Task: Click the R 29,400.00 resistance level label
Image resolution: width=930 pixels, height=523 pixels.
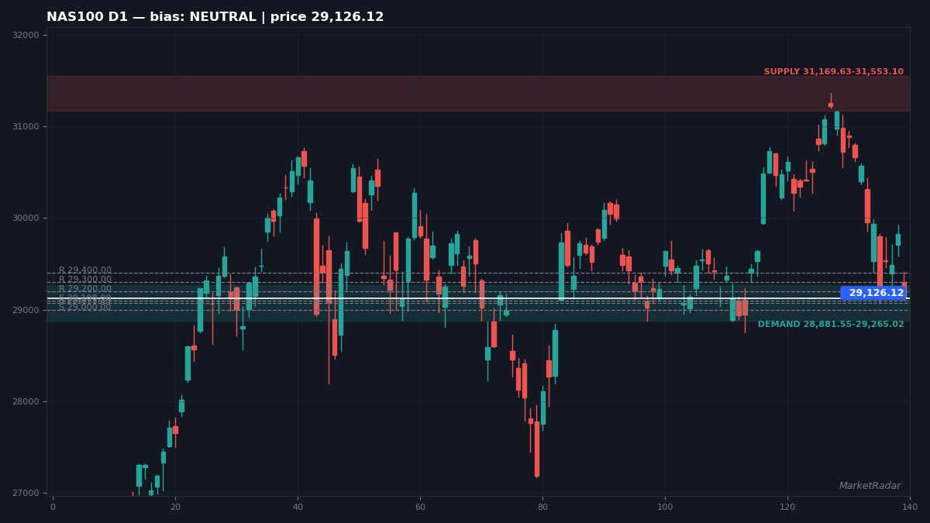Action: click(85, 270)
